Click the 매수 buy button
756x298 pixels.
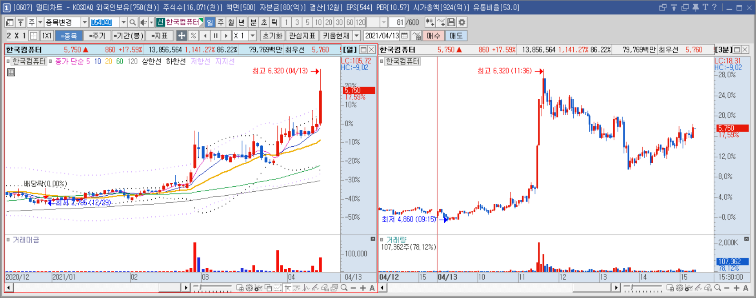[434, 36]
